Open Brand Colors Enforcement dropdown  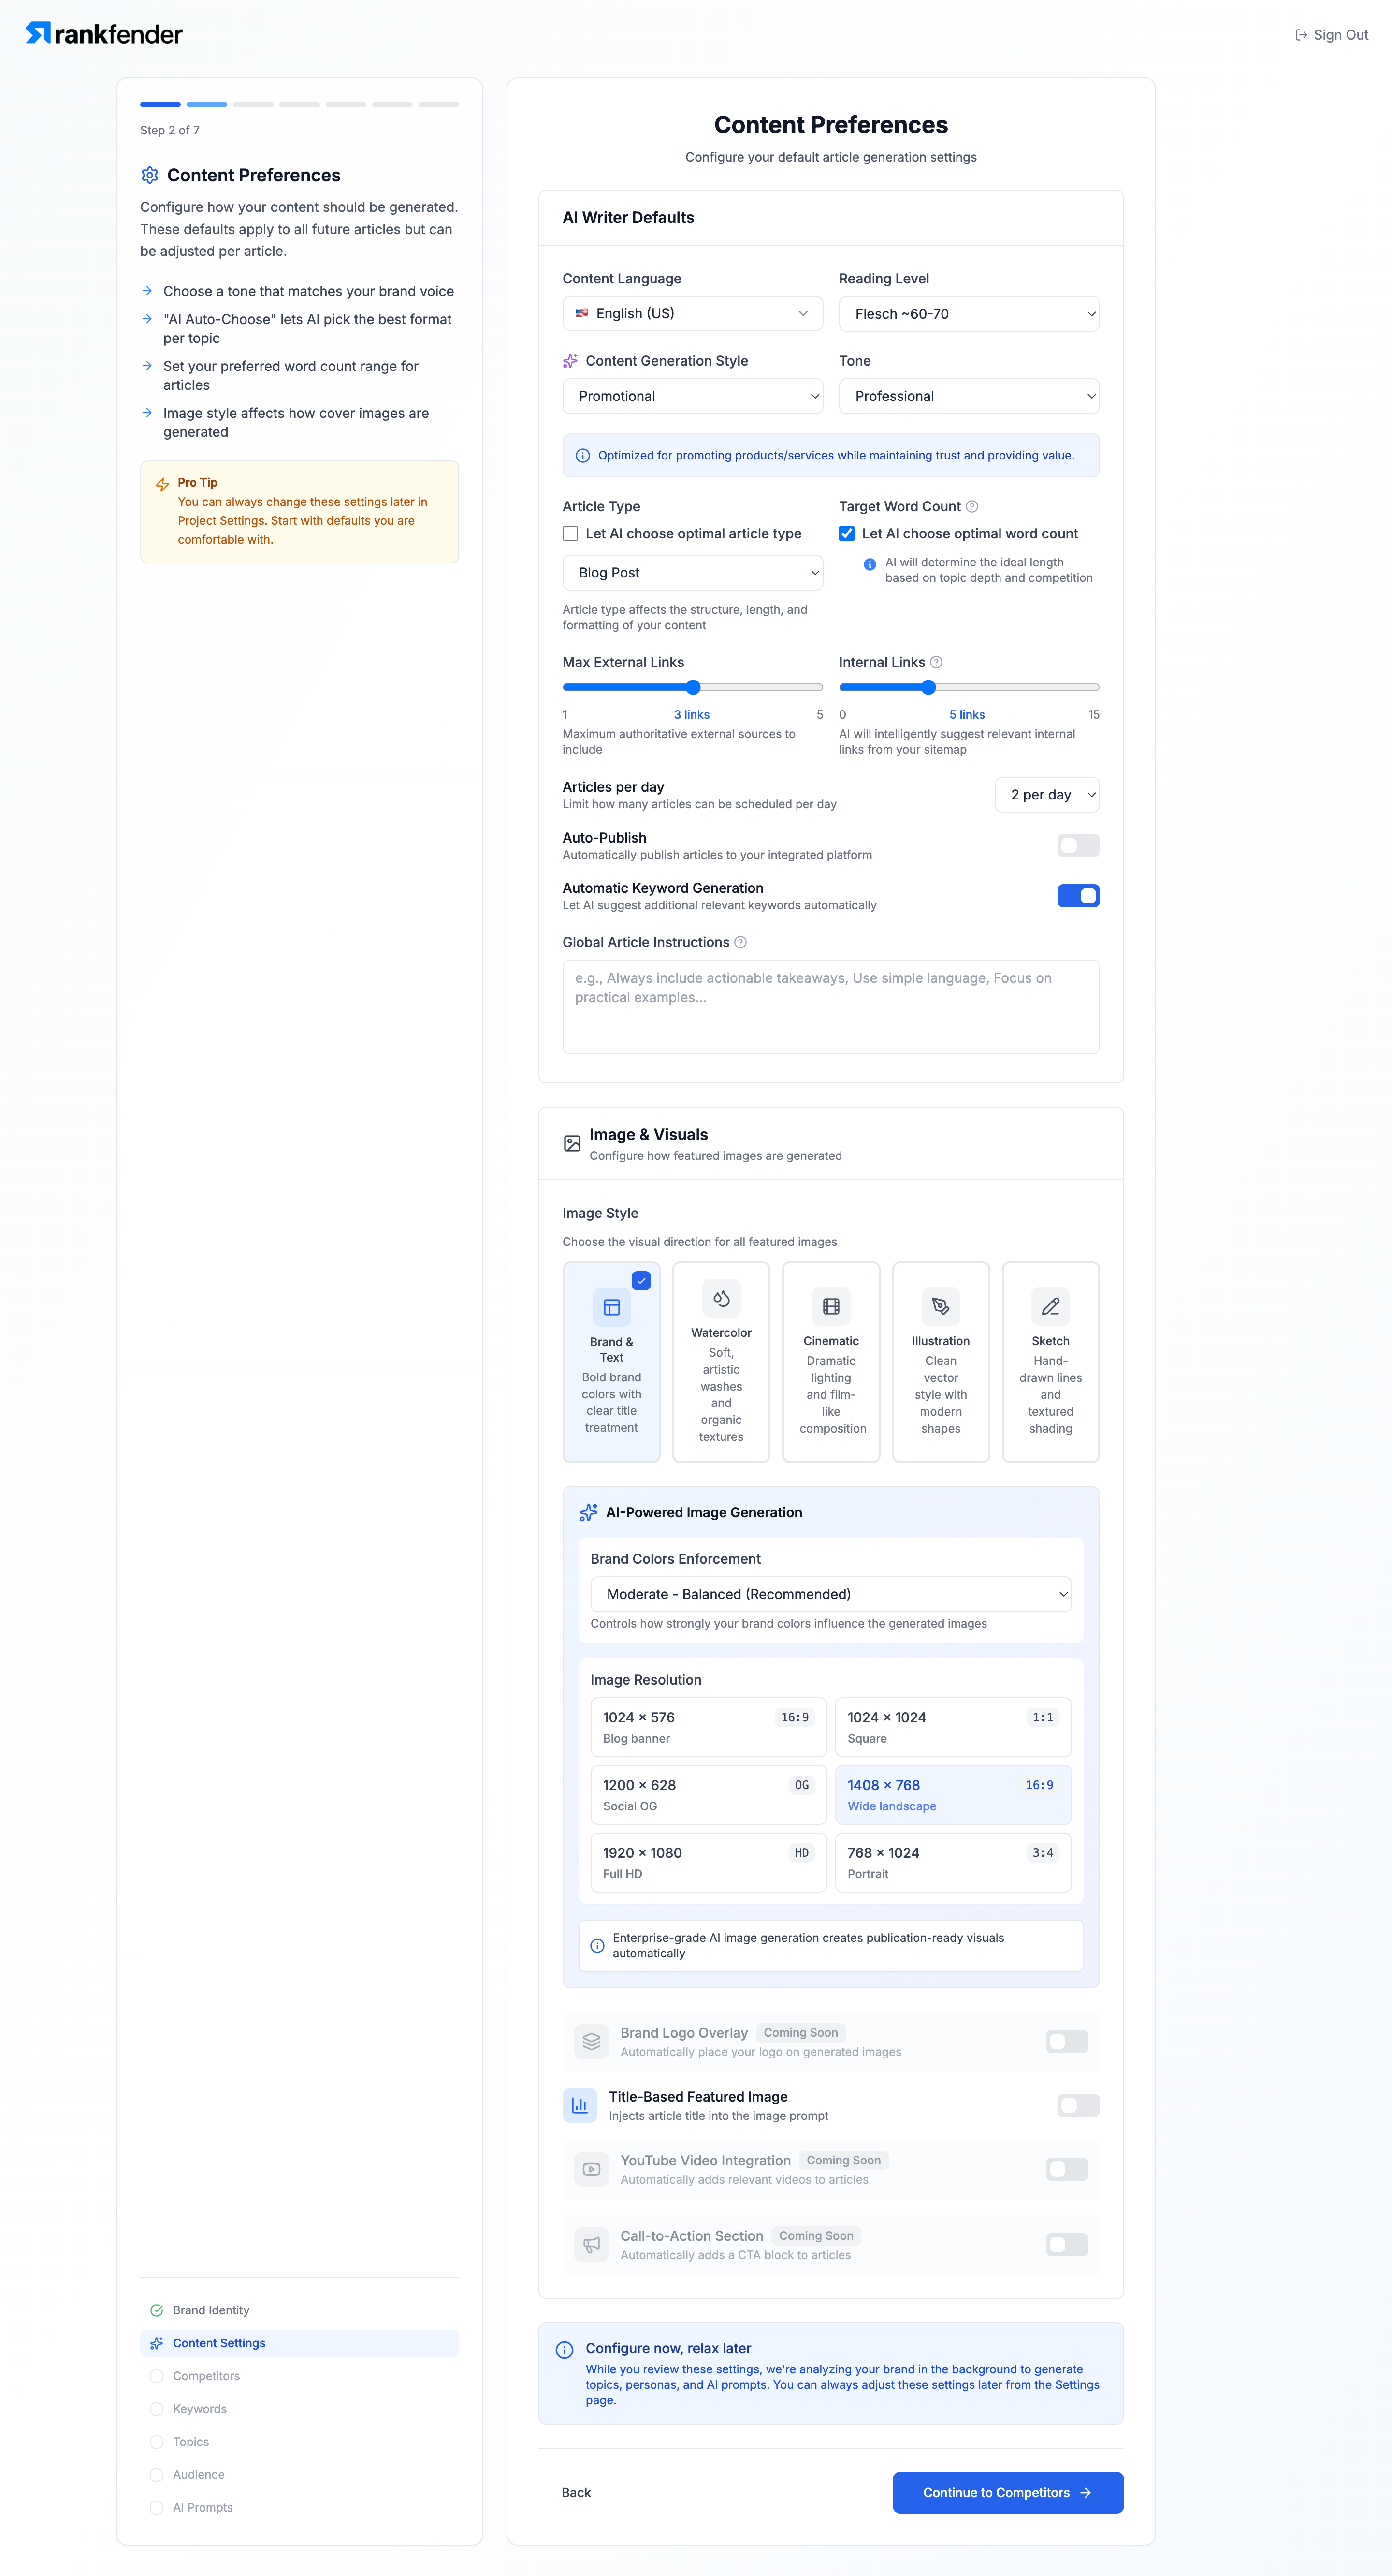click(x=831, y=1594)
